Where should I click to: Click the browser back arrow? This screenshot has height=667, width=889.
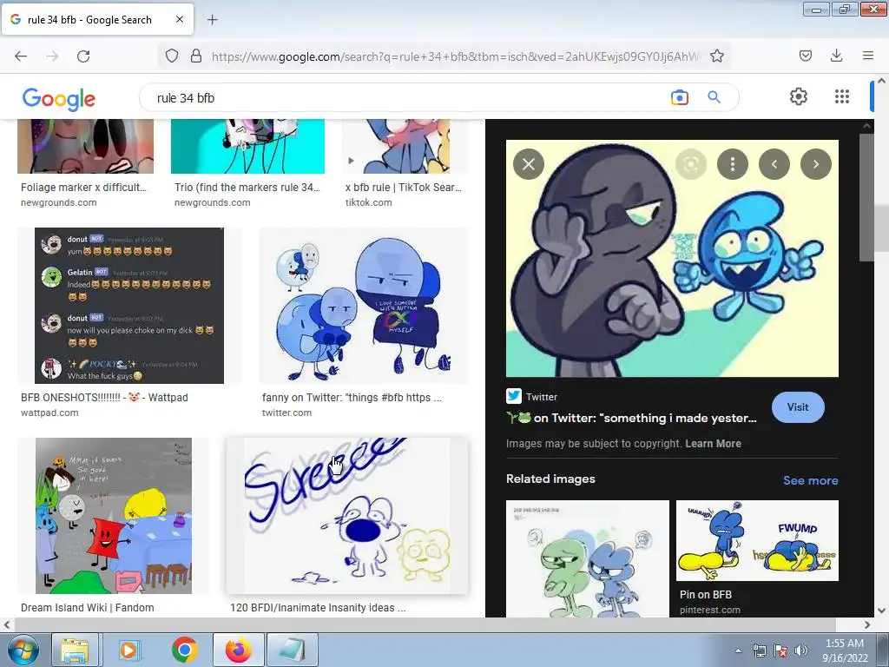21,56
